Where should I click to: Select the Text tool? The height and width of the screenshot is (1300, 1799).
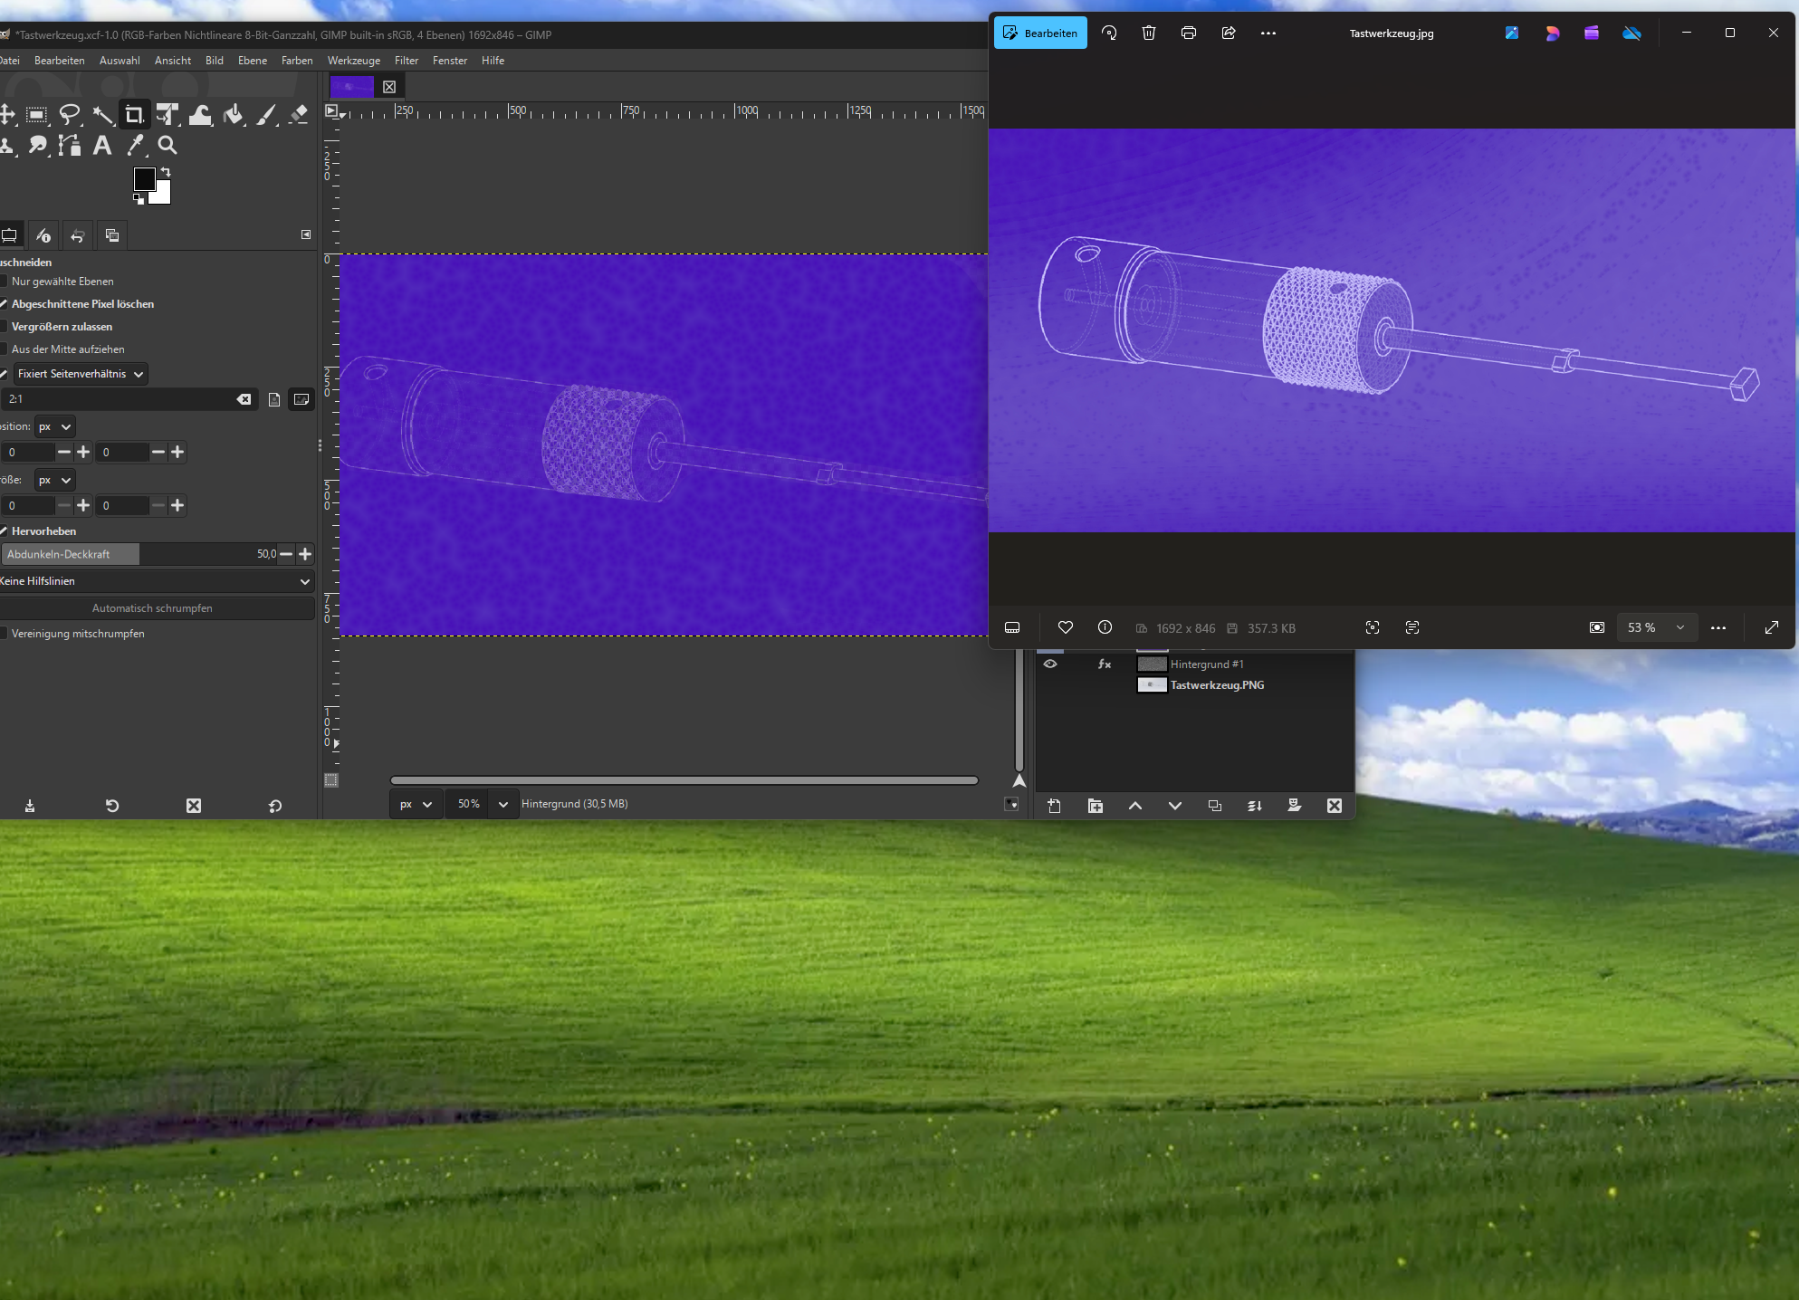[102, 146]
